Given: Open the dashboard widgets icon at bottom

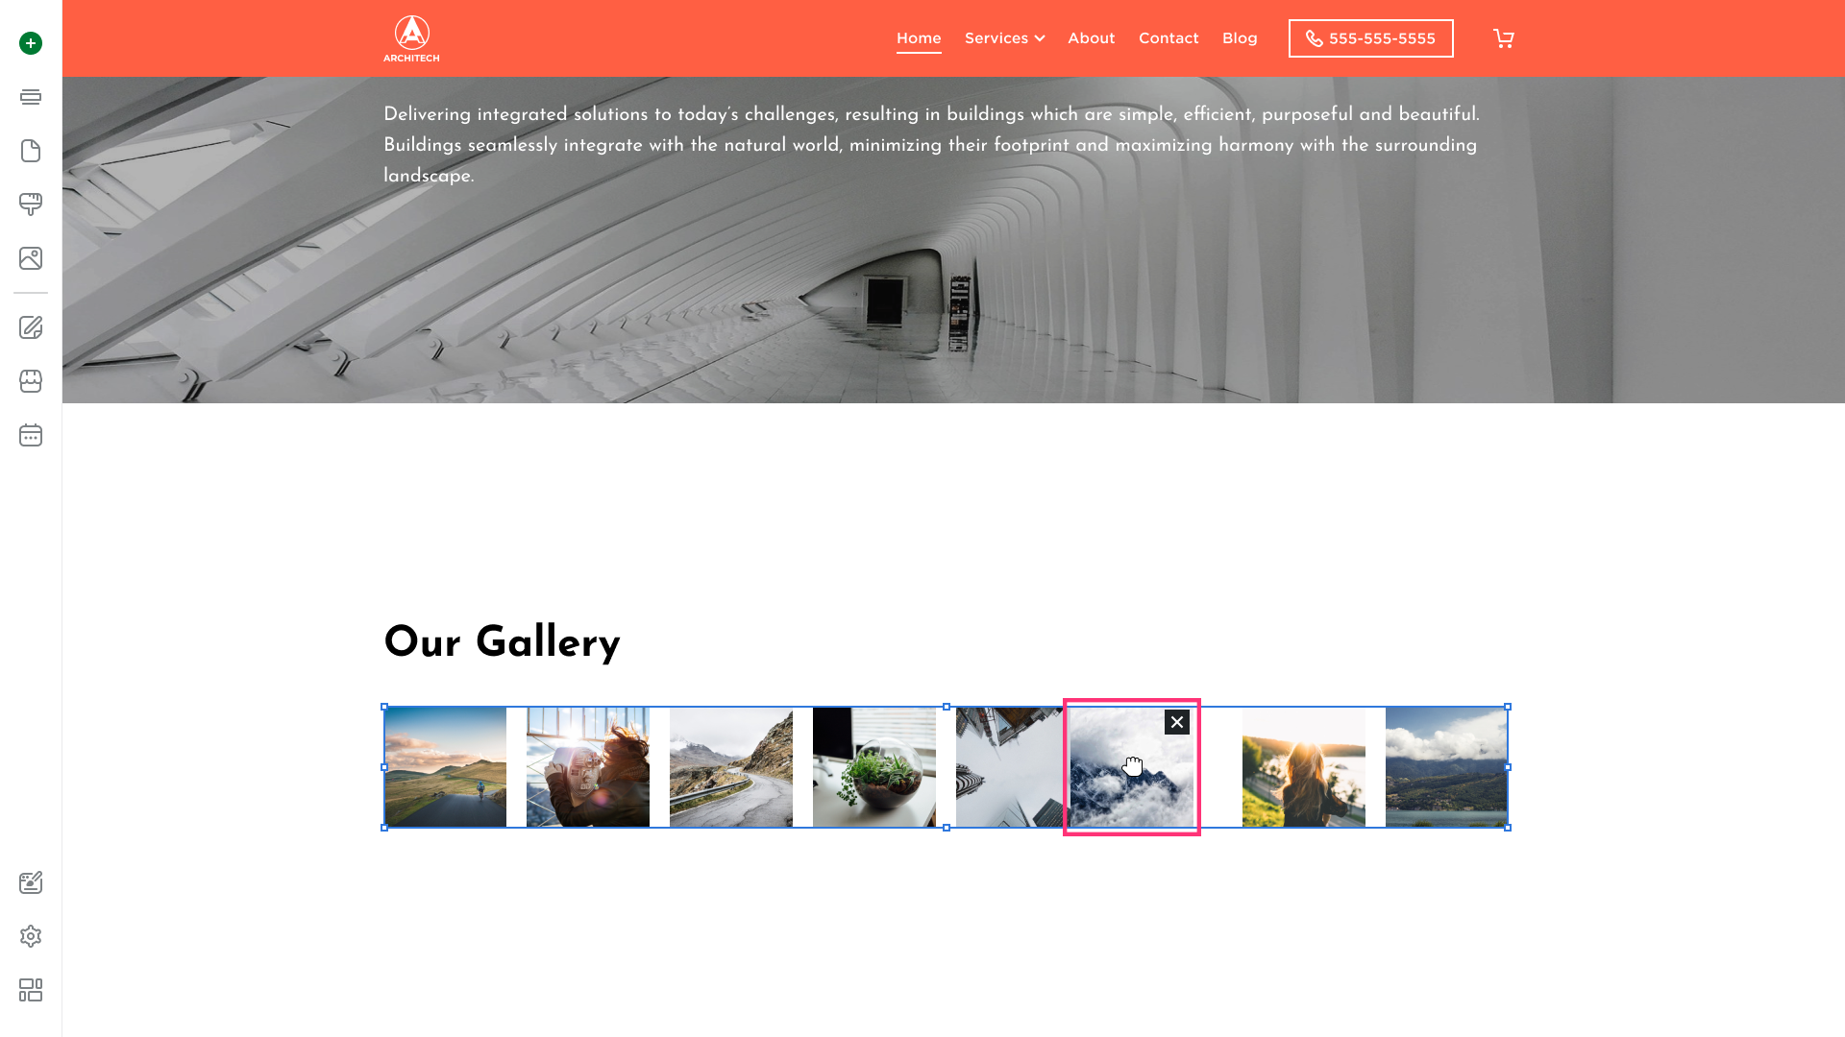Looking at the screenshot, I should [31, 990].
